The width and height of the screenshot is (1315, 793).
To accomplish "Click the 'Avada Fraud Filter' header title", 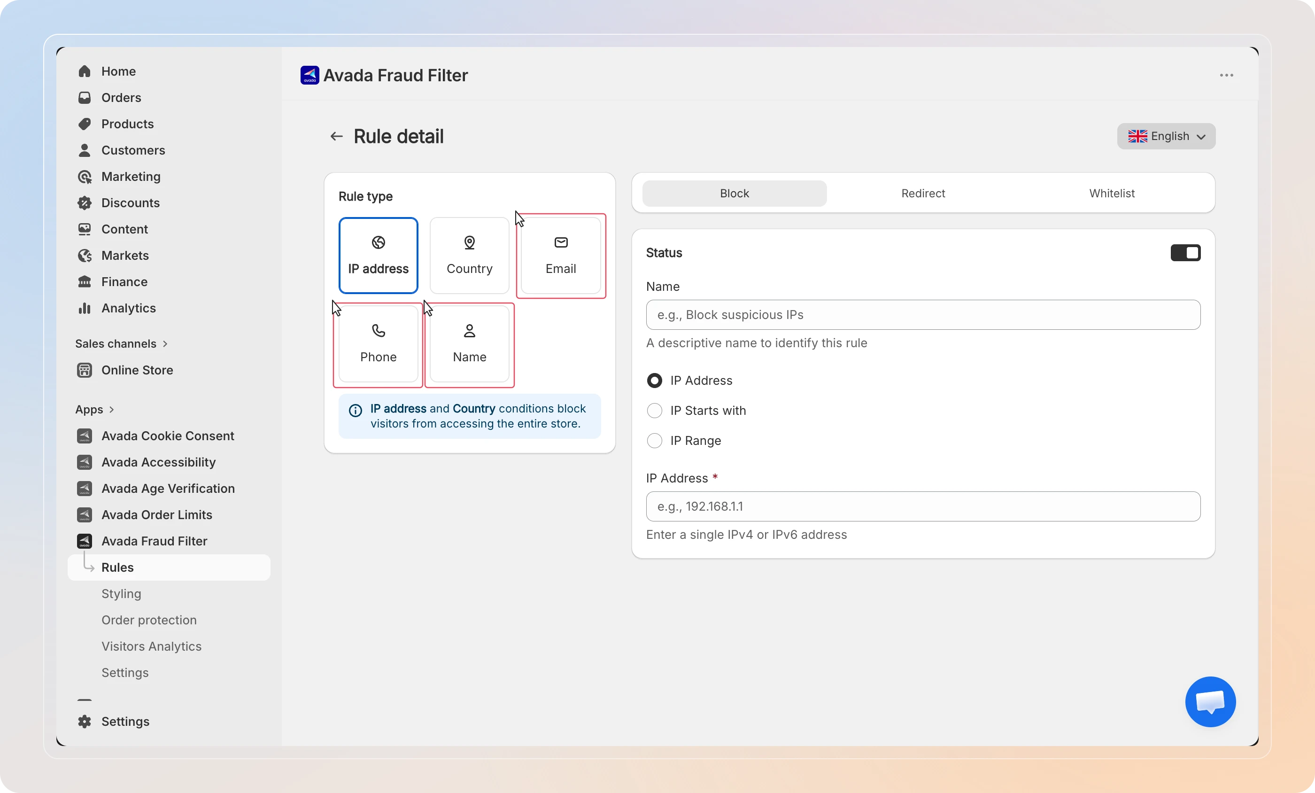I will (x=395, y=75).
